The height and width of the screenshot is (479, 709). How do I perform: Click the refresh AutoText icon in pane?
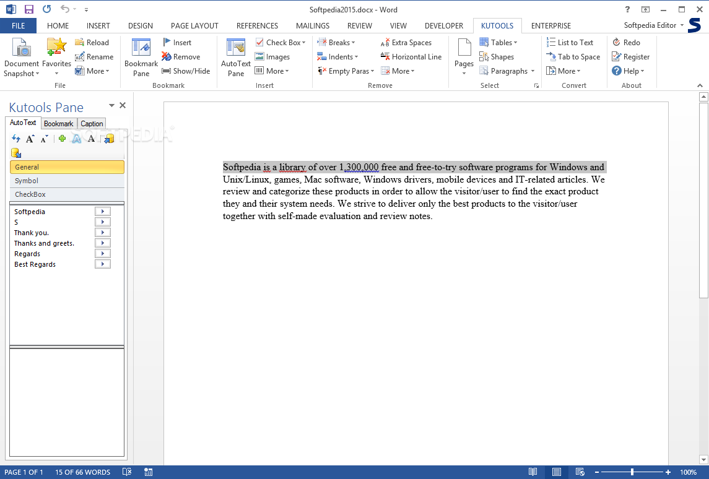16,139
